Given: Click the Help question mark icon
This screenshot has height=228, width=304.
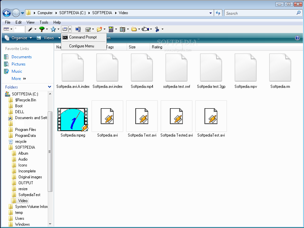Looking at the screenshot, I should 297,38.
